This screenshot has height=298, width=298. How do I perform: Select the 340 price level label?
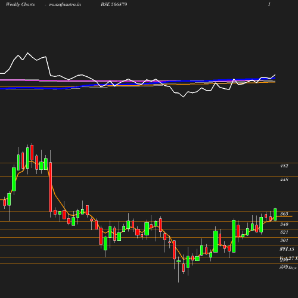[x=284, y=224]
